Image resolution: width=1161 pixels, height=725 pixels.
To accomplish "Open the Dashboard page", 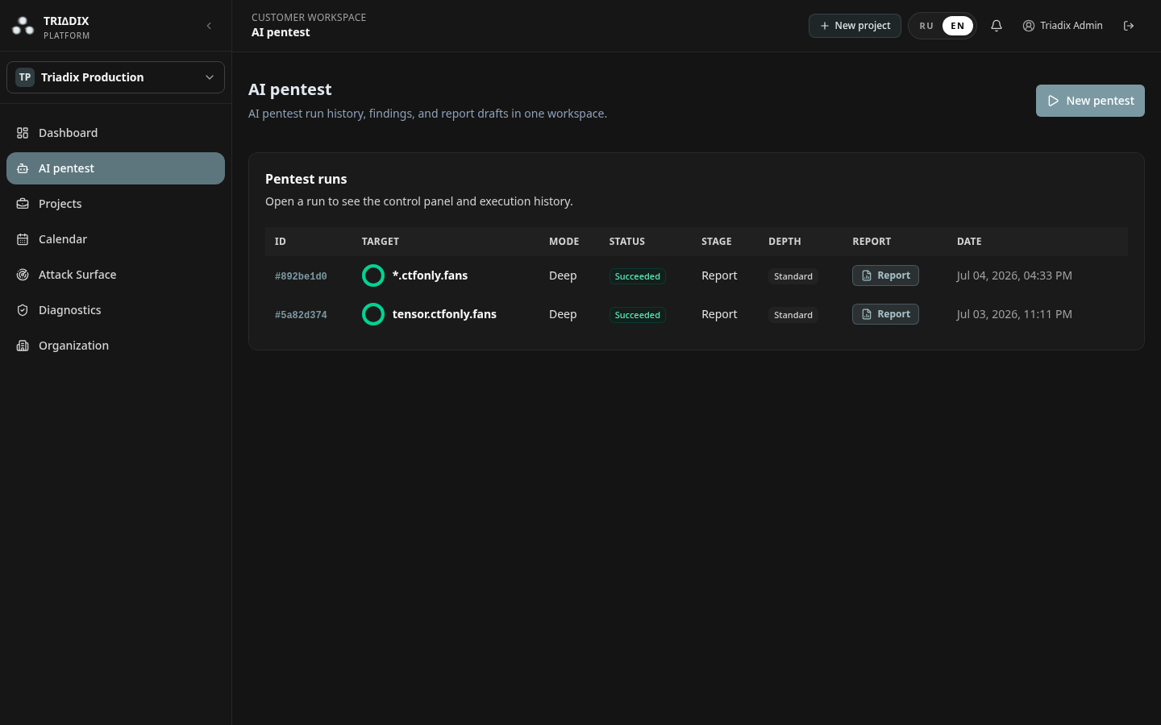I will [115, 133].
